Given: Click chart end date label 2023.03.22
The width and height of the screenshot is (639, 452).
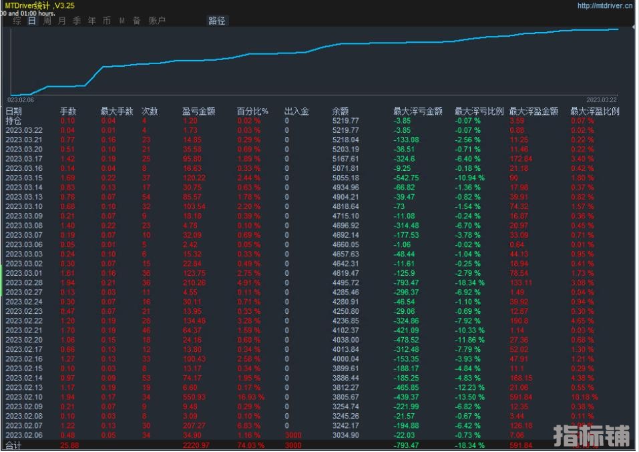Looking at the screenshot, I should coord(602,100).
